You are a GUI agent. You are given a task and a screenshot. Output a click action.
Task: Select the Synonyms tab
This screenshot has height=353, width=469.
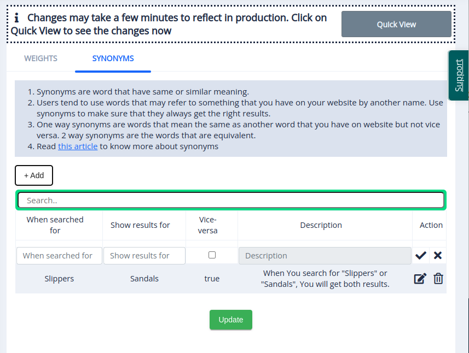click(113, 58)
